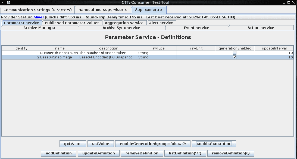Click the enableGeneration button

pyautogui.click(x=214, y=144)
